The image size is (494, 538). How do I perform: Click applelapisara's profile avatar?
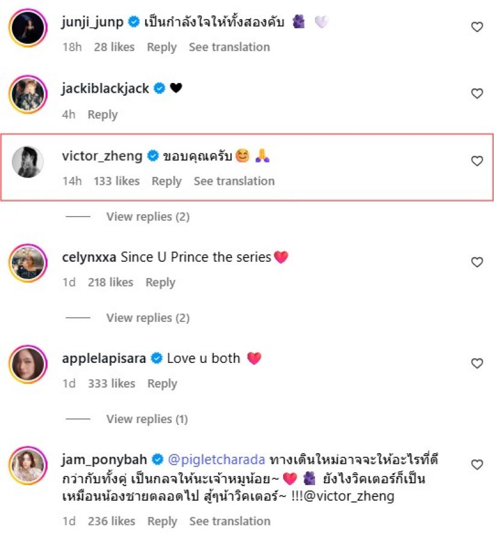pos(28,364)
